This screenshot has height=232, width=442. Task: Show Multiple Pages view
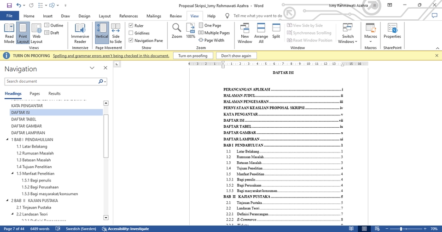coord(214,33)
